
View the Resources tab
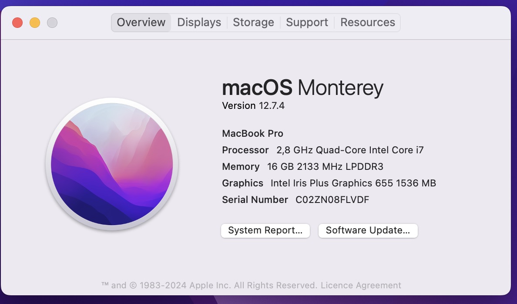(x=367, y=22)
